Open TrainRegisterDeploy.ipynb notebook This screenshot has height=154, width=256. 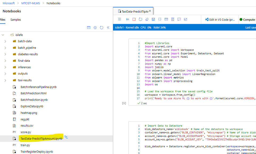(x=37, y=152)
